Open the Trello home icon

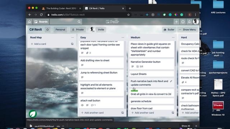29,21
